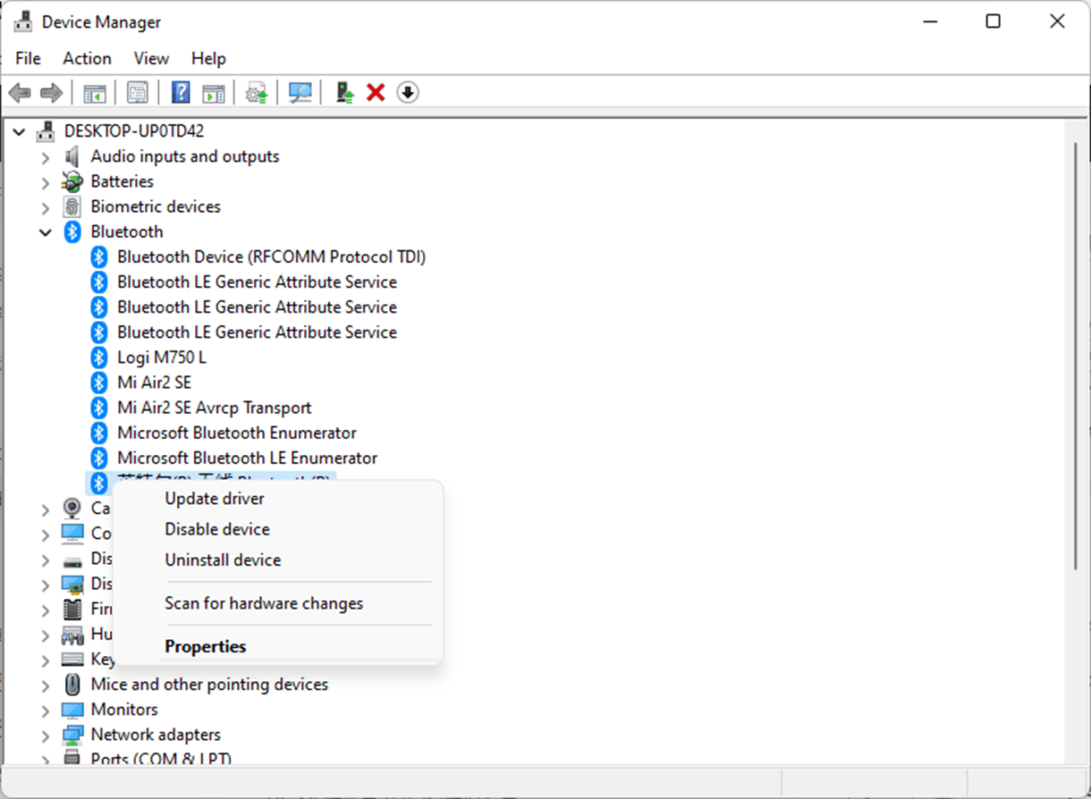The width and height of the screenshot is (1091, 799).
Task: Click the Bluetooth icon of Microsoft Bluetooth Enumerator
Action: point(99,433)
